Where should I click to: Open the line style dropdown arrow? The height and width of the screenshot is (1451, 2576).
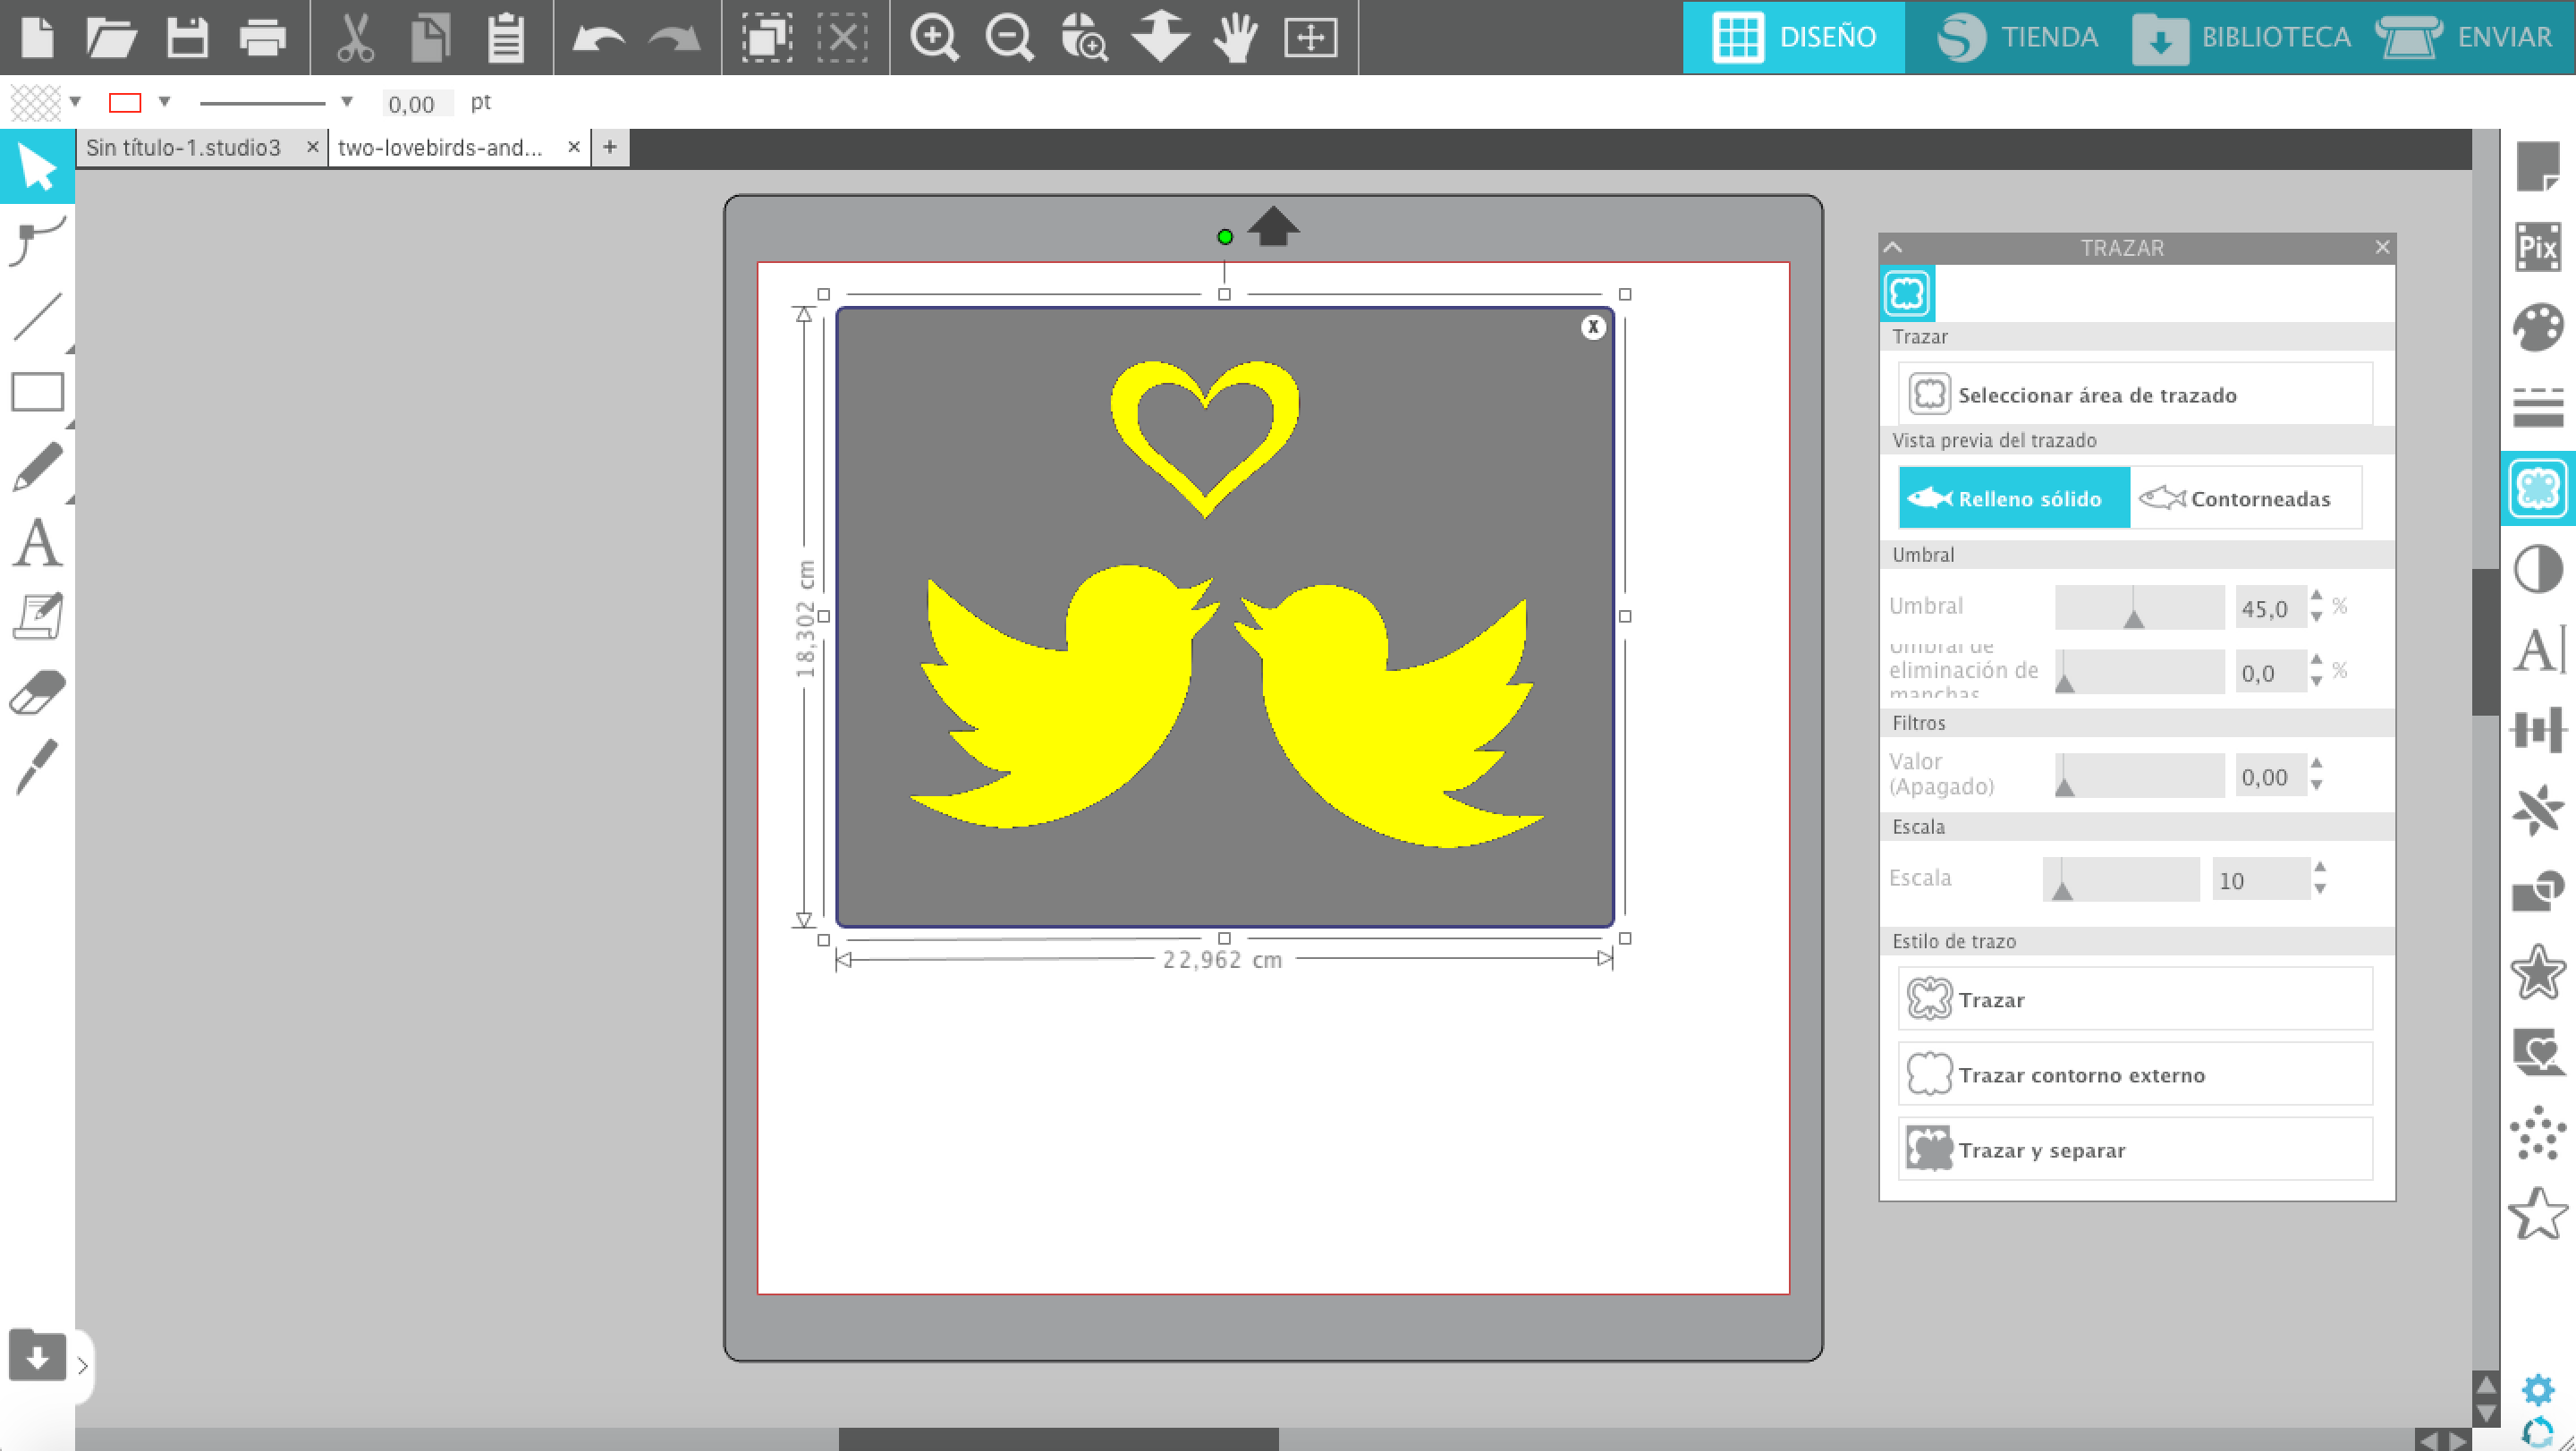point(347,102)
